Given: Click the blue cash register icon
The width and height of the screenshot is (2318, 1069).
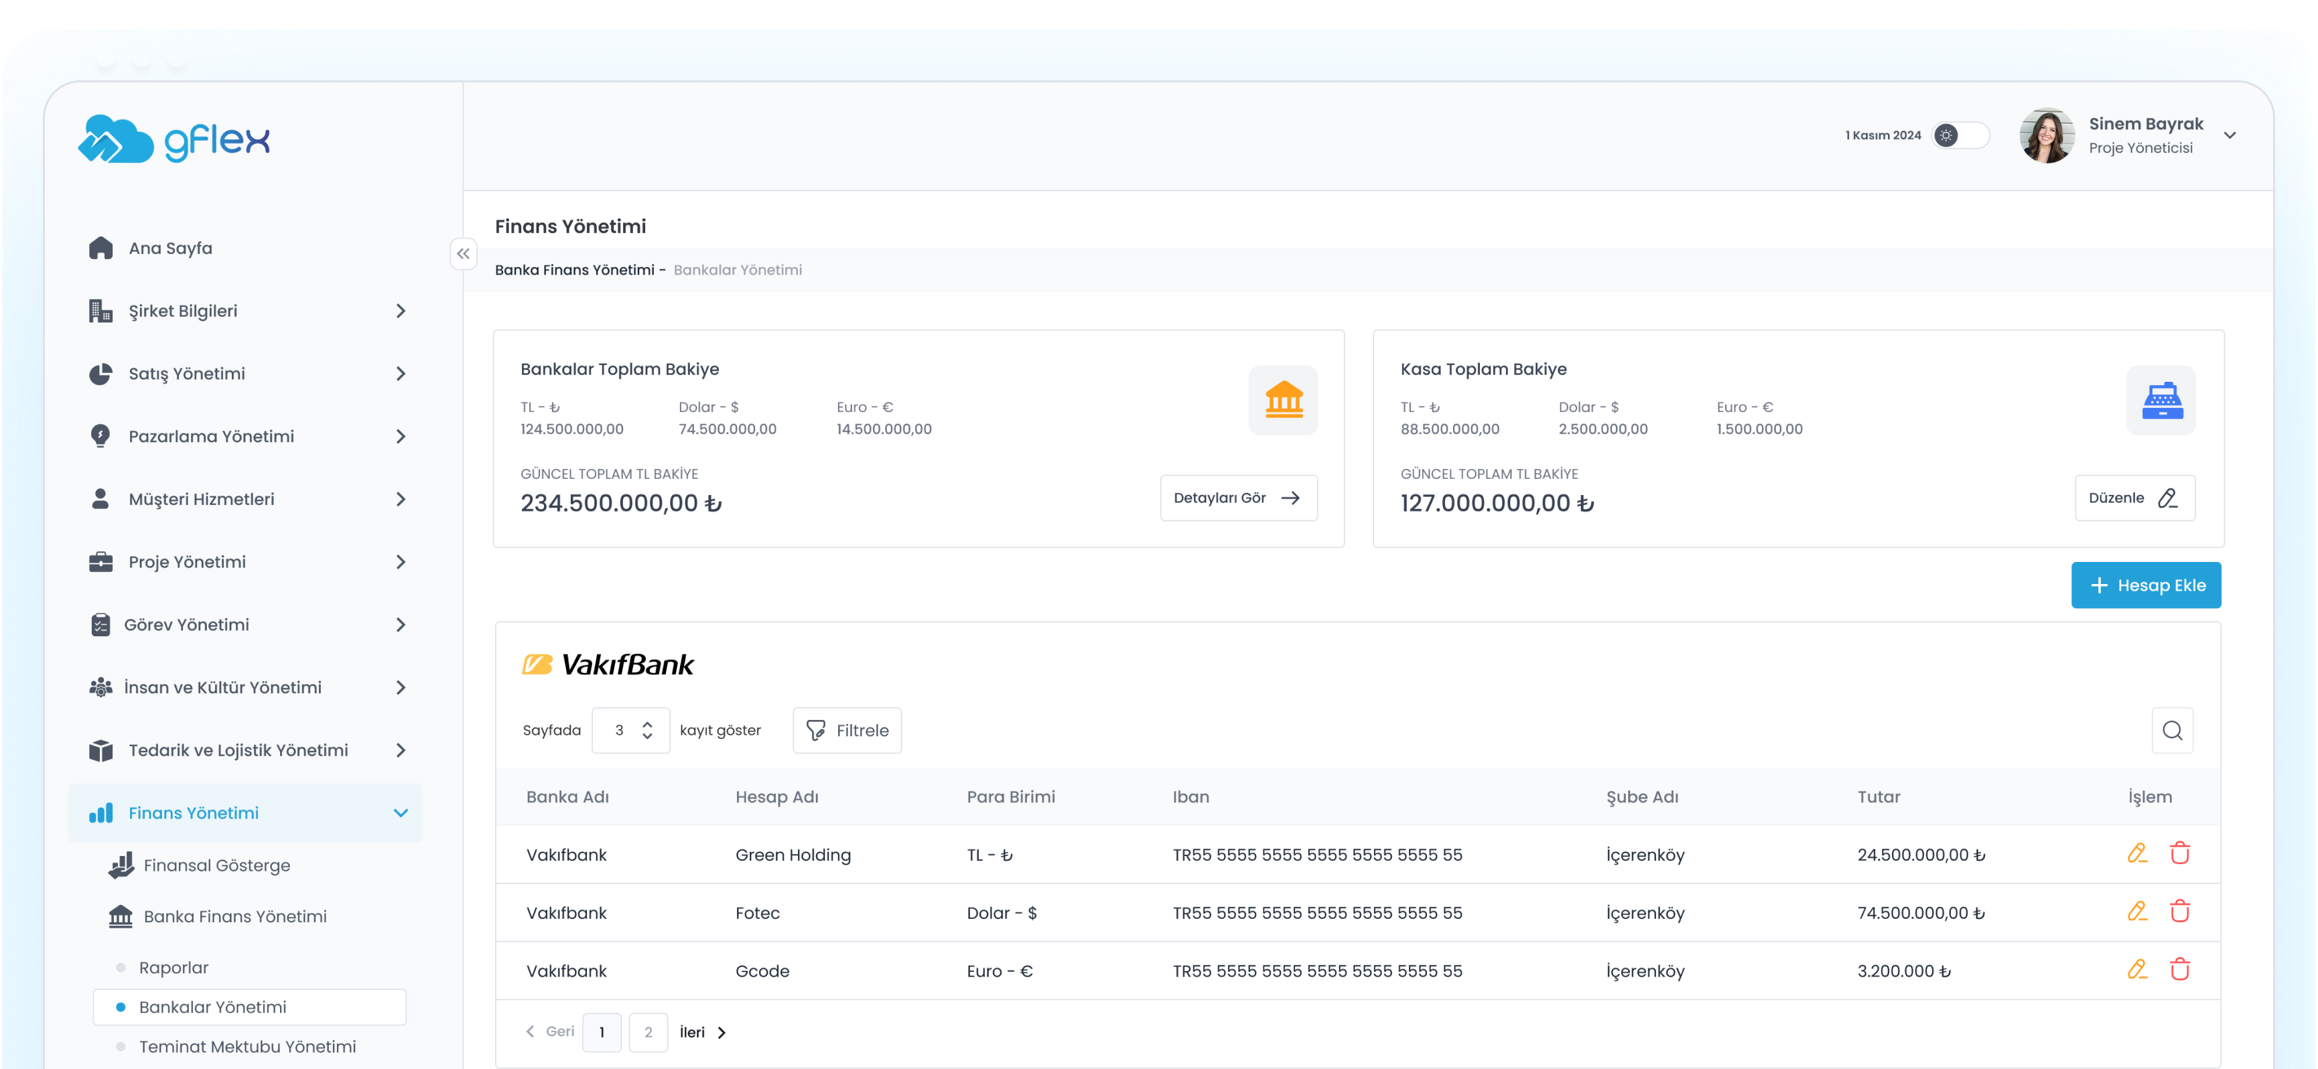Looking at the screenshot, I should pos(2161,401).
